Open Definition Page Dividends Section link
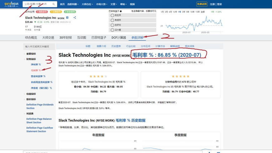The image size is (272, 153). [40, 106]
